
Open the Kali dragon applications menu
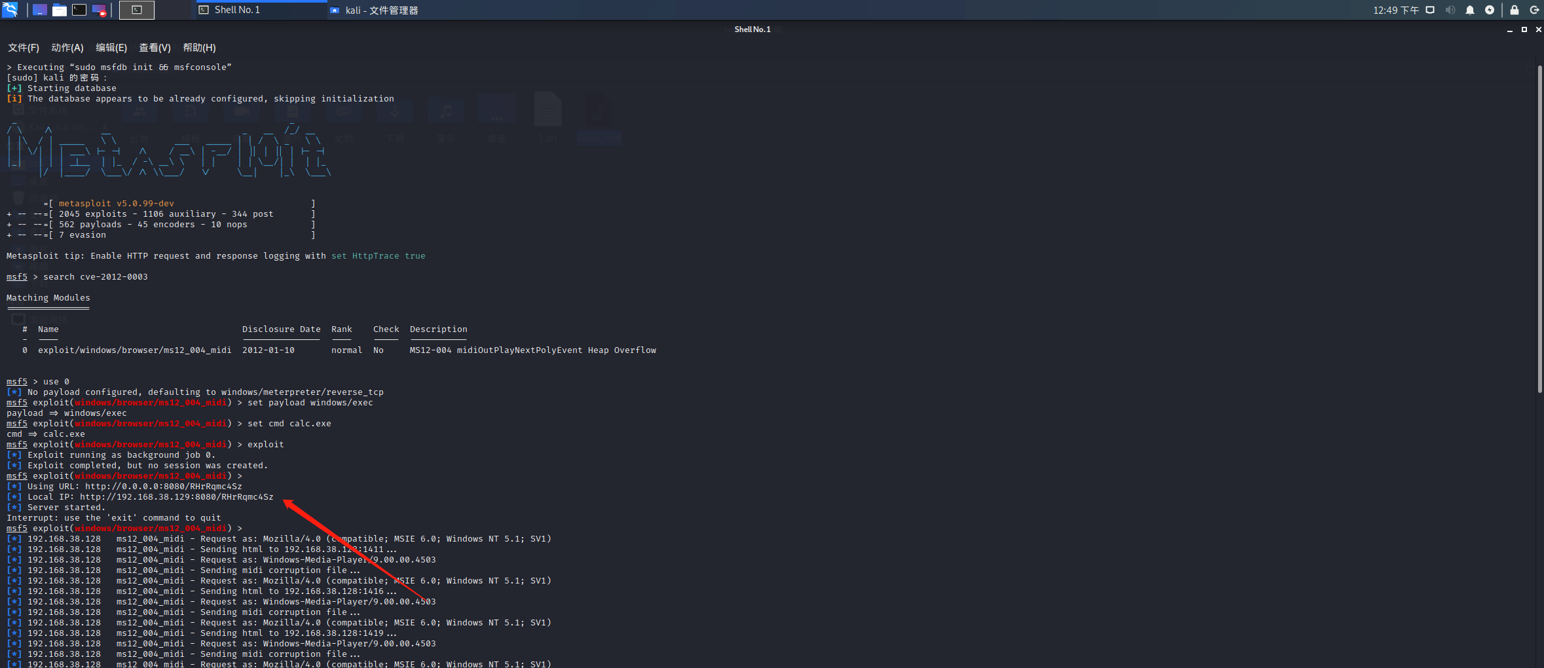point(10,10)
